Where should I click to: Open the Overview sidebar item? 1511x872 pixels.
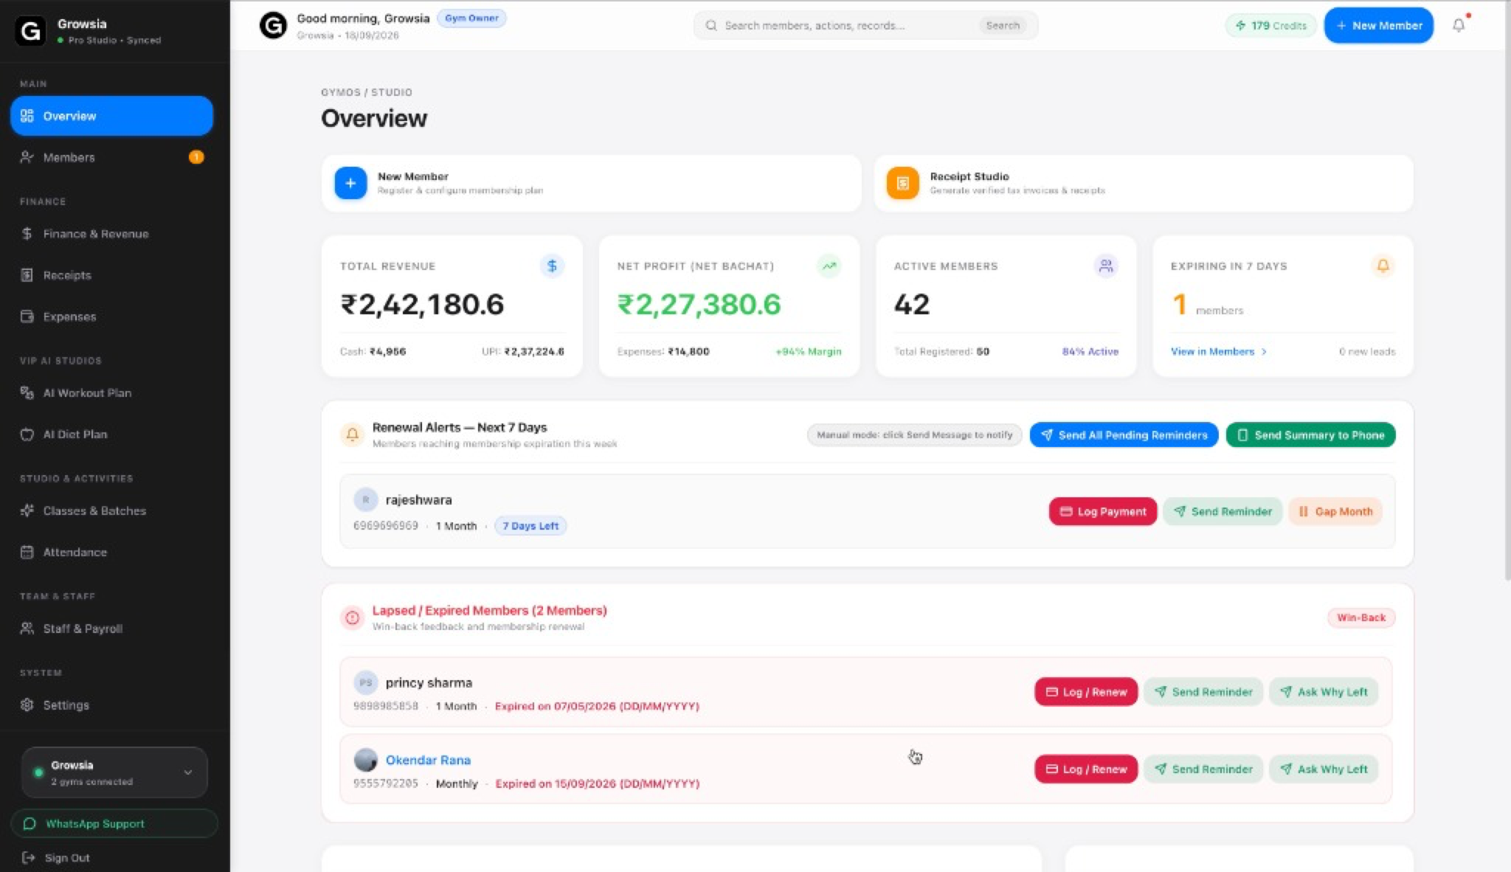[x=111, y=116]
